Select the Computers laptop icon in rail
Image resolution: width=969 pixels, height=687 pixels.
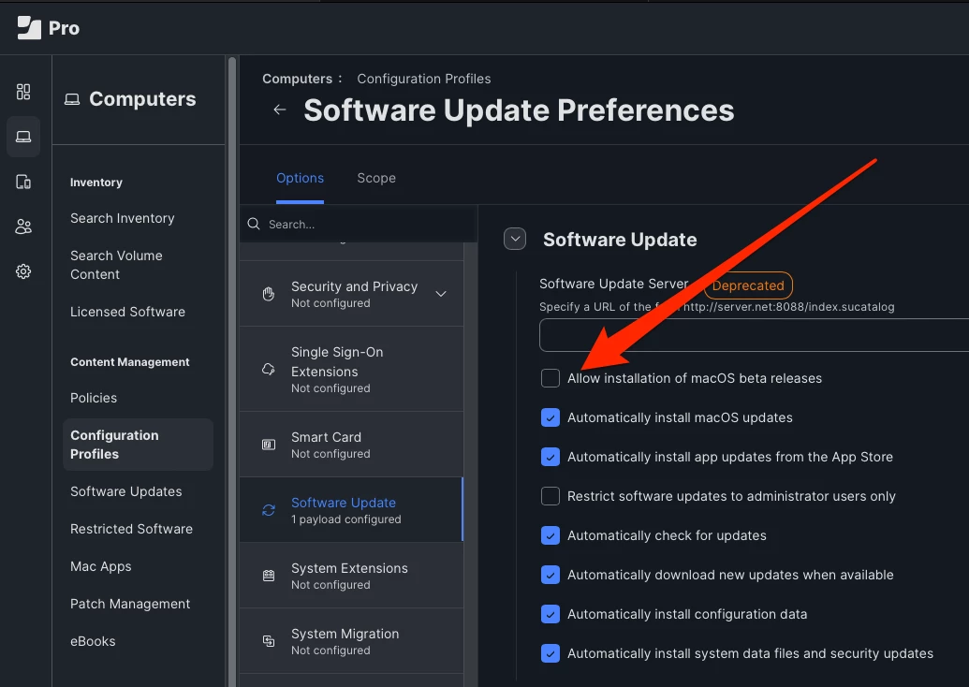[x=23, y=137]
